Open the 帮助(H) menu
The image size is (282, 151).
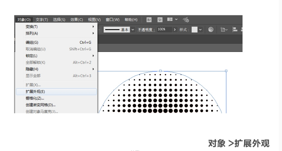coord(131,20)
